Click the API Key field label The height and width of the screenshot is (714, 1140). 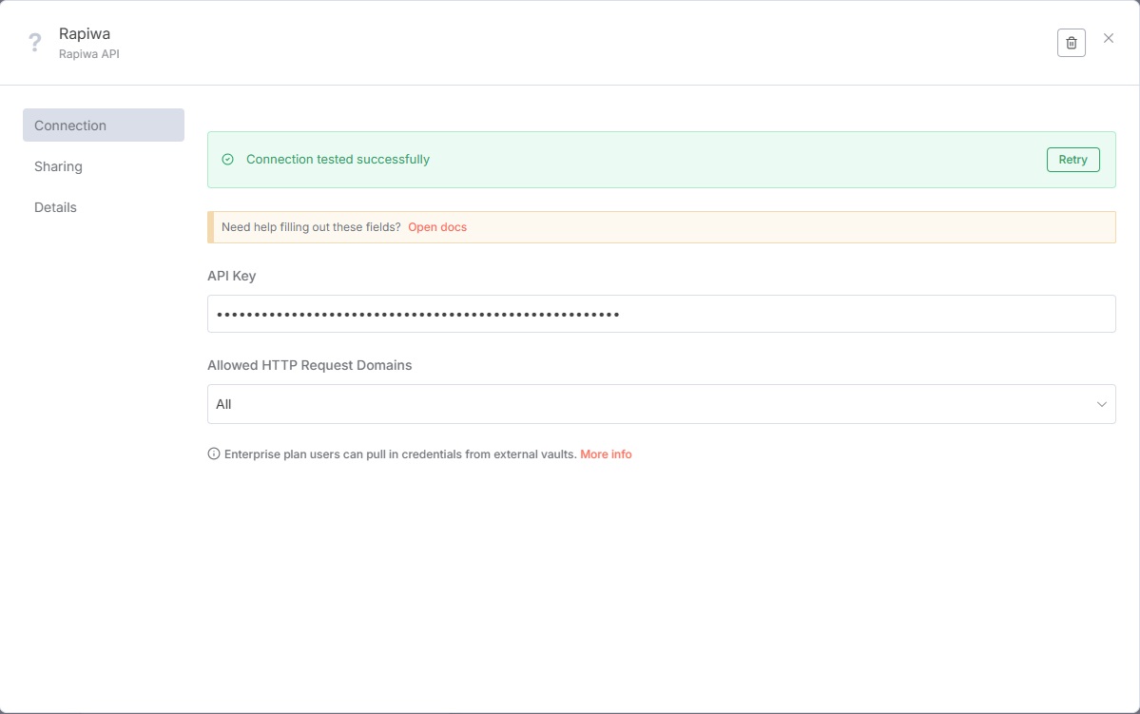[232, 276]
